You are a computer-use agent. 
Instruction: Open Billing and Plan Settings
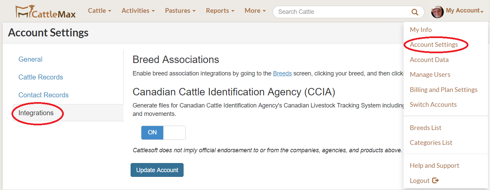pos(444,90)
